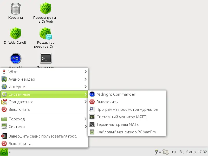Click the Стандартные scissors icon
This screenshot has height=156, width=208.
click(x=4, y=102)
